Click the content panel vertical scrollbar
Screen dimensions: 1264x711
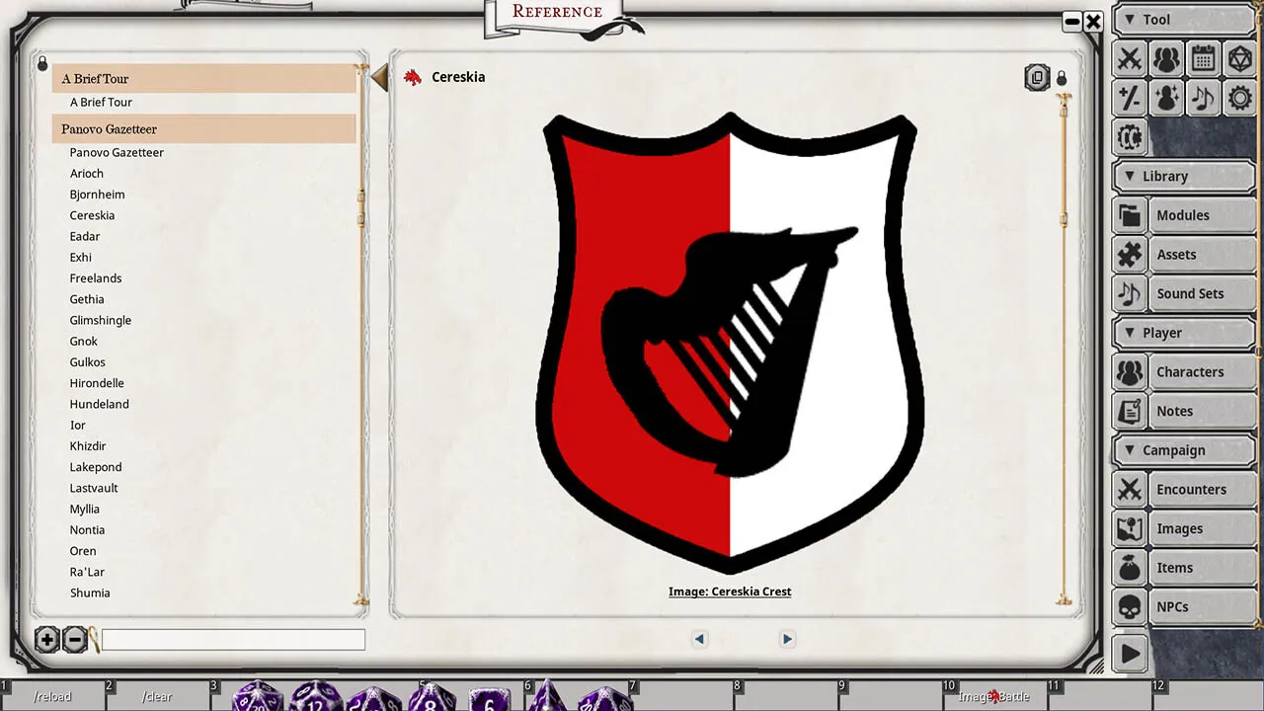pyautogui.click(x=1064, y=348)
